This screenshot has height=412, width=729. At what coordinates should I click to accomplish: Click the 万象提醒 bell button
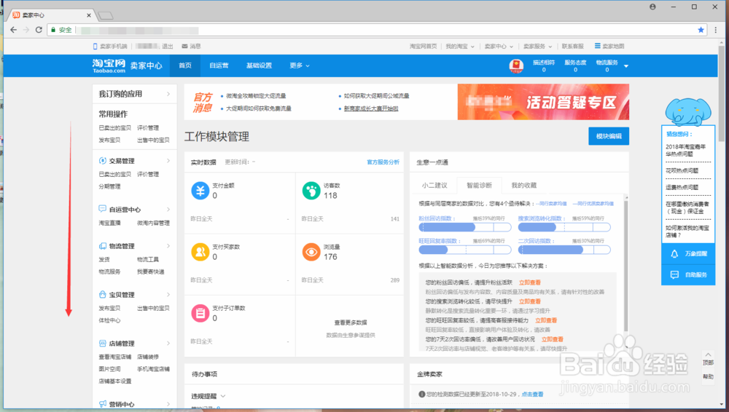688,253
